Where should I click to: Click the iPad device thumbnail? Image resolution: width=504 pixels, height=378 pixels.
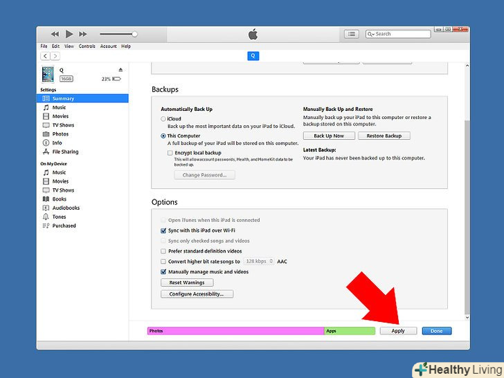48,74
